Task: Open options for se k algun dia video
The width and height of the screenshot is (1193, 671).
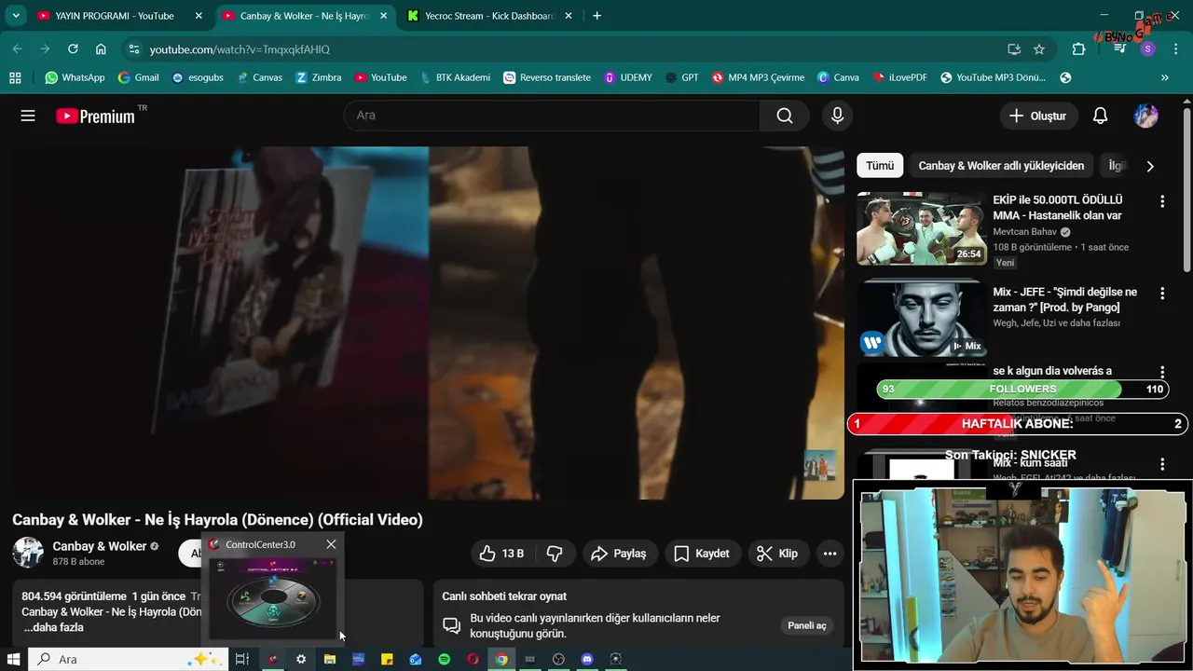Action: coord(1162,372)
